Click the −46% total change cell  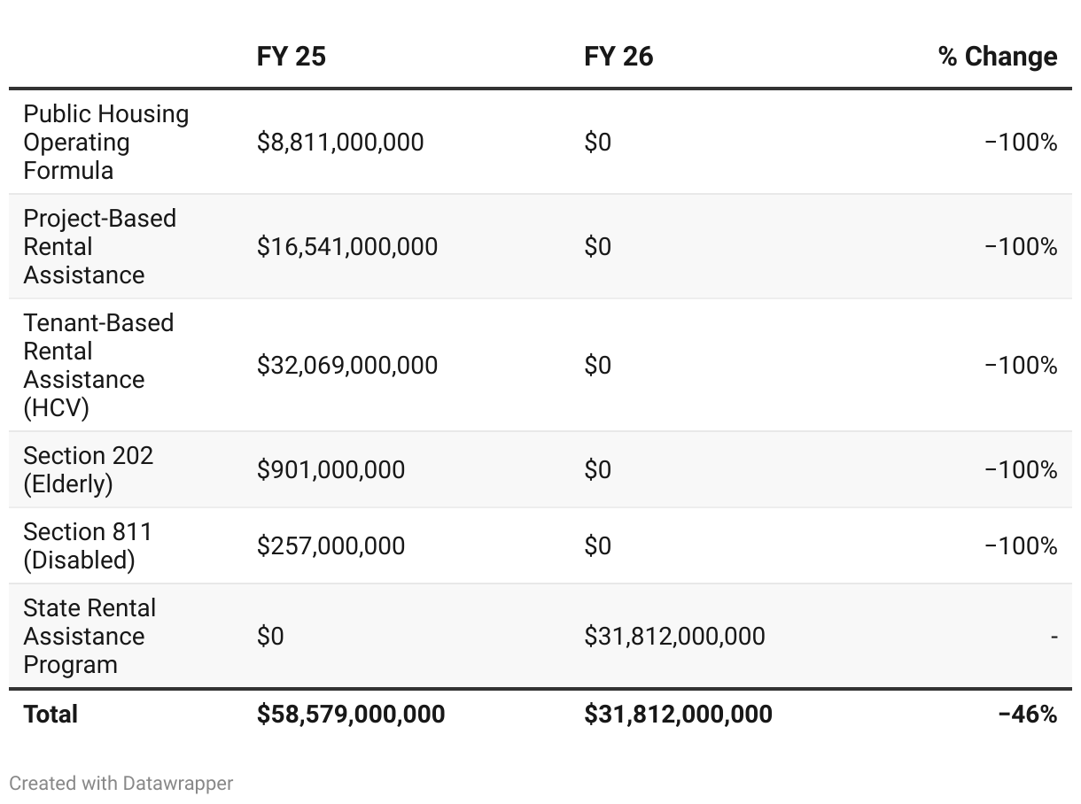(x=1028, y=715)
